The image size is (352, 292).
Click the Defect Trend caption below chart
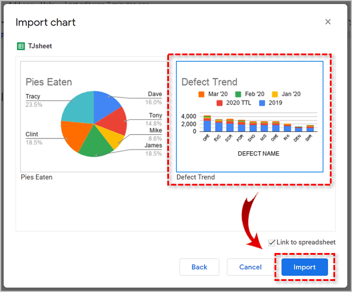(195, 177)
